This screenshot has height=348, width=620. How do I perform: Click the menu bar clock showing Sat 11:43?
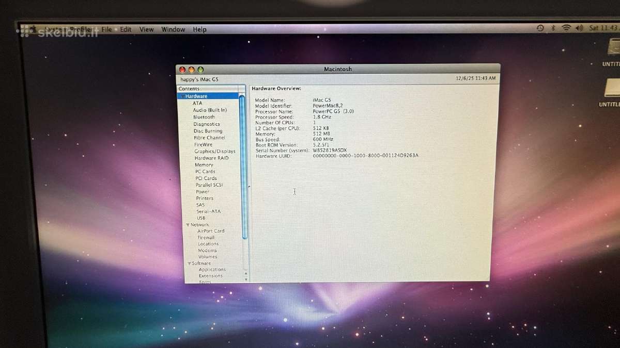click(603, 28)
